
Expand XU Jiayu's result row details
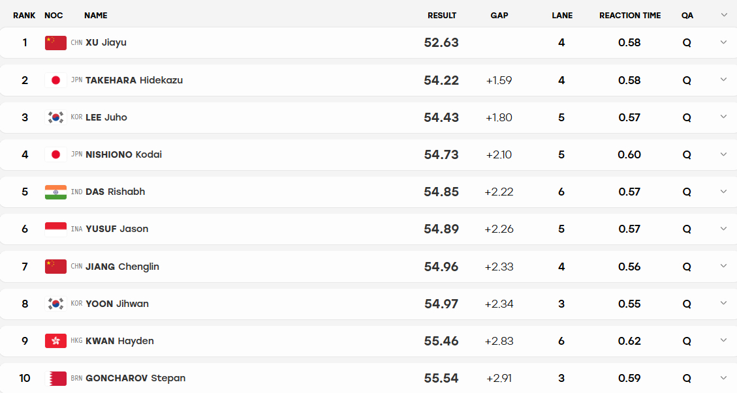click(x=723, y=42)
